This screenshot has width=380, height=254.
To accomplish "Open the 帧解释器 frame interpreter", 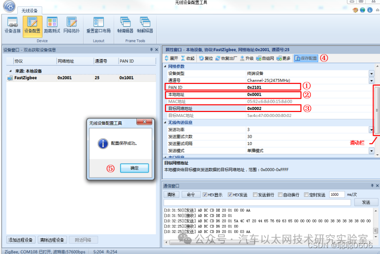I will [x=145, y=26].
